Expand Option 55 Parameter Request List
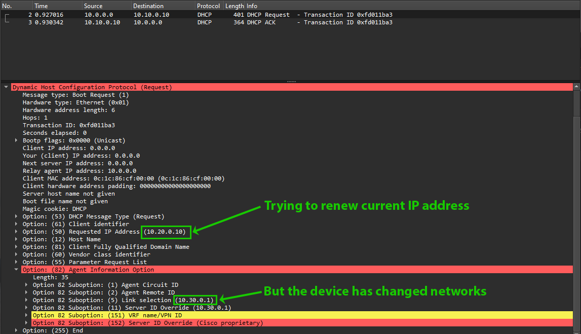 pyautogui.click(x=16, y=262)
